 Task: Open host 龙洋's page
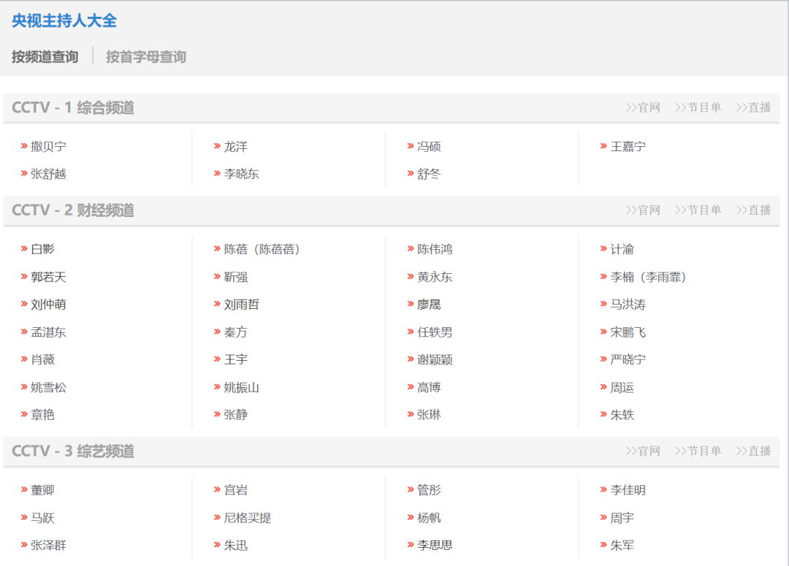point(235,146)
